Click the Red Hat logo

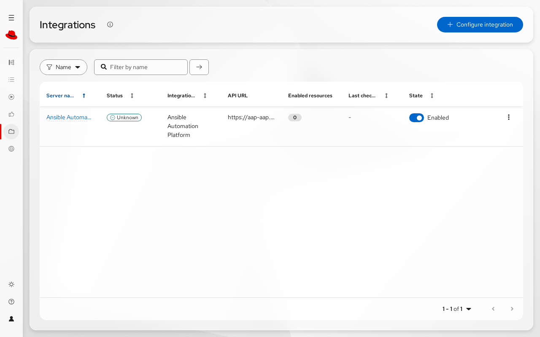[x=11, y=35]
